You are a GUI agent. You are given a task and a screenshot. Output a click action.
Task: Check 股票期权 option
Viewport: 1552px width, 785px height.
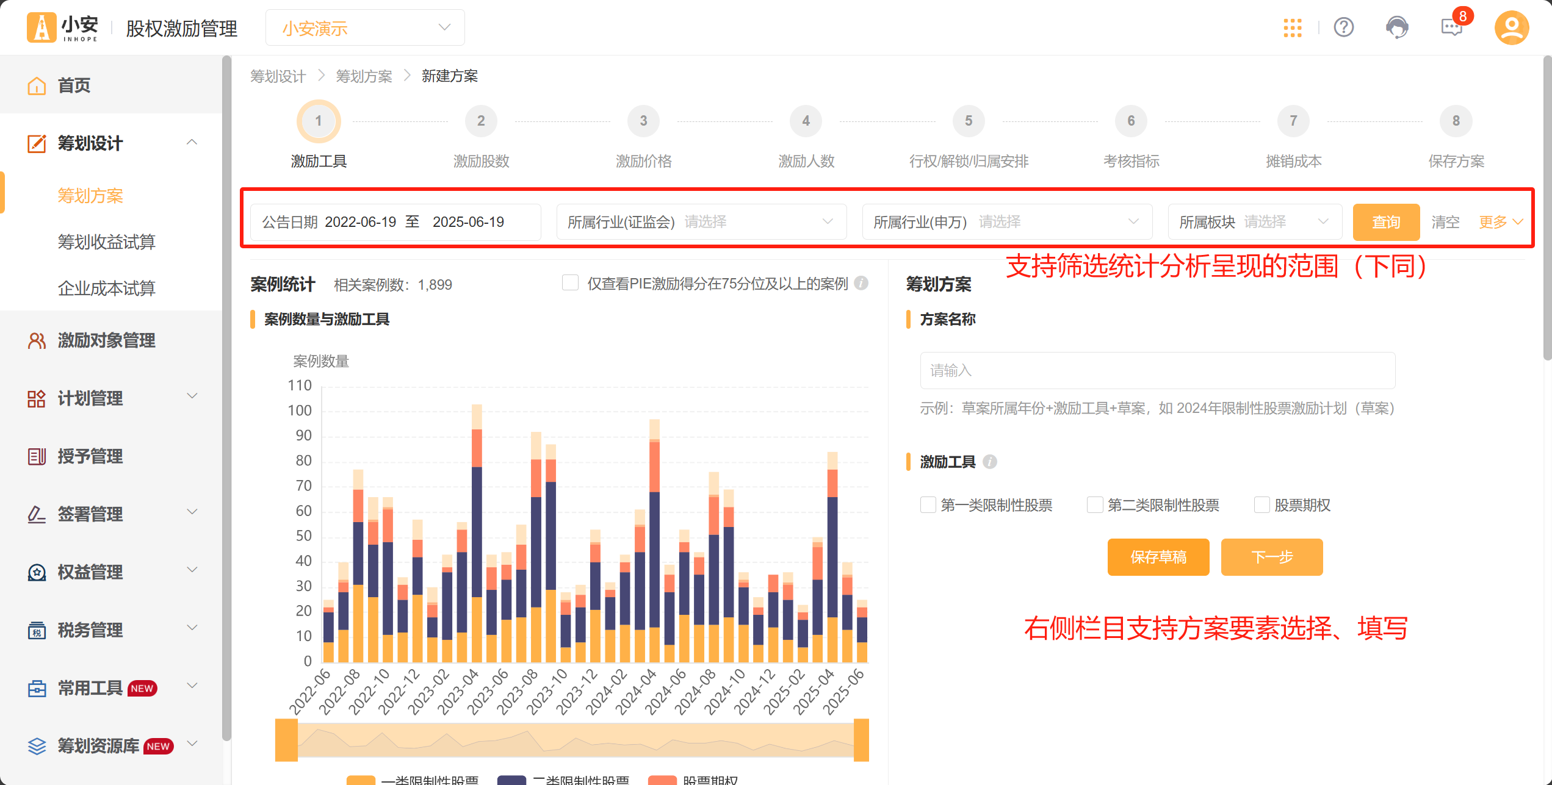[x=1261, y=505]
